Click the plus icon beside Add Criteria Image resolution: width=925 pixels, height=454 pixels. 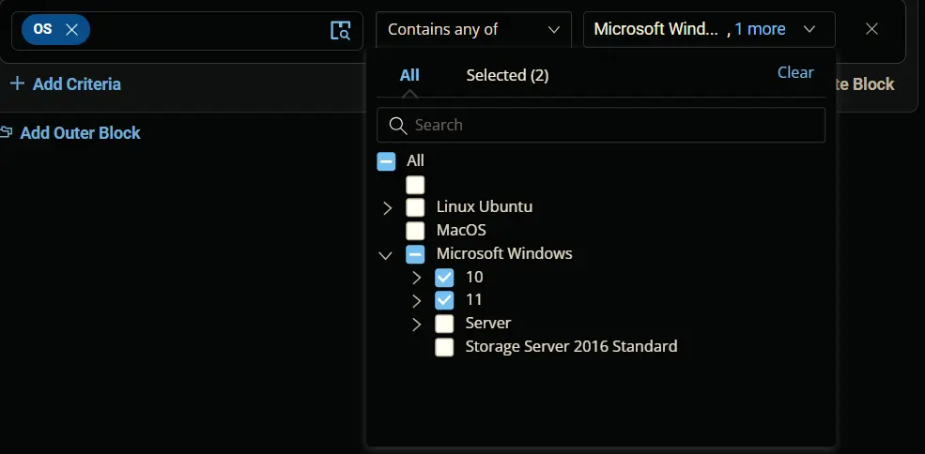pos(17,83)
